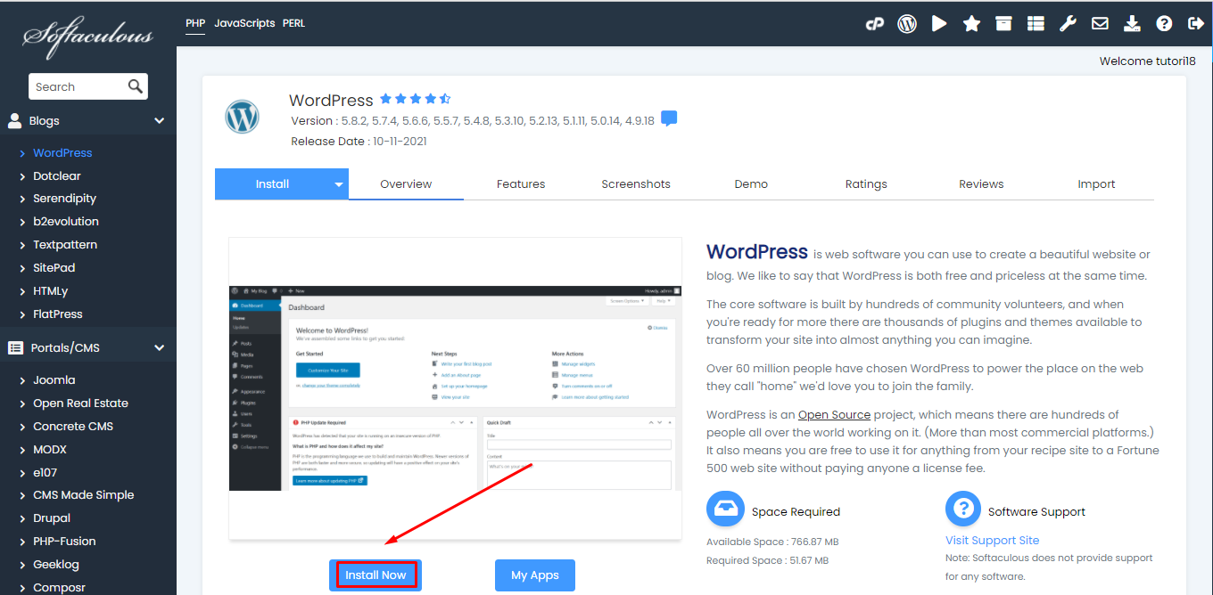Open the task list icon
Image resolution: width=1213 pixels, height=595 pixels.
pos(1036,24)
